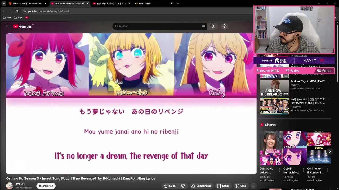Click the page vertical scrollbar
339x190 pixels.
[x=338, y=53]
